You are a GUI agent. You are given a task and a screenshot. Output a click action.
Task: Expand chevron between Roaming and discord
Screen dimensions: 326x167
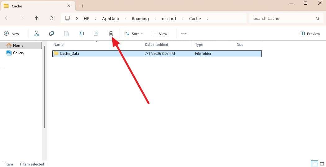tap(155, 19)
